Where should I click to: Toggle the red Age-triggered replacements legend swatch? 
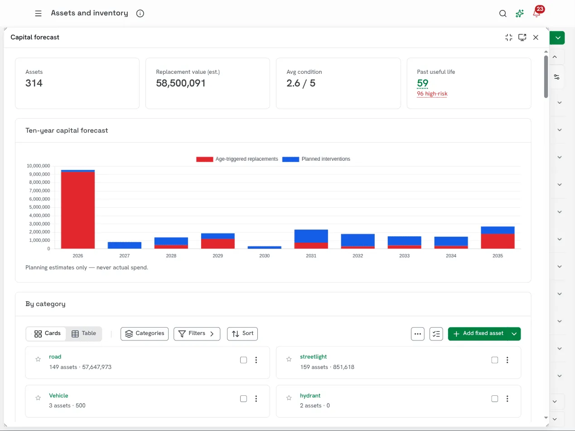[x=204, y=159]
